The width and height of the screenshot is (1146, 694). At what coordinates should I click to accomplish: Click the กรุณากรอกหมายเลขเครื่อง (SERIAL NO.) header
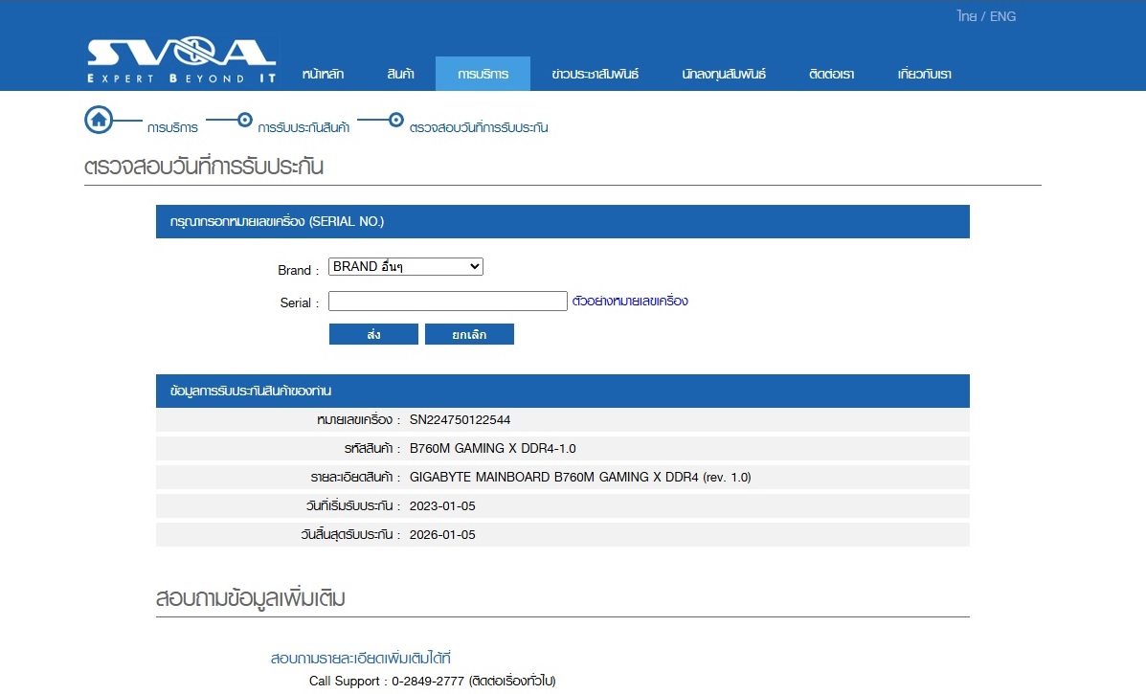point(563,221)
